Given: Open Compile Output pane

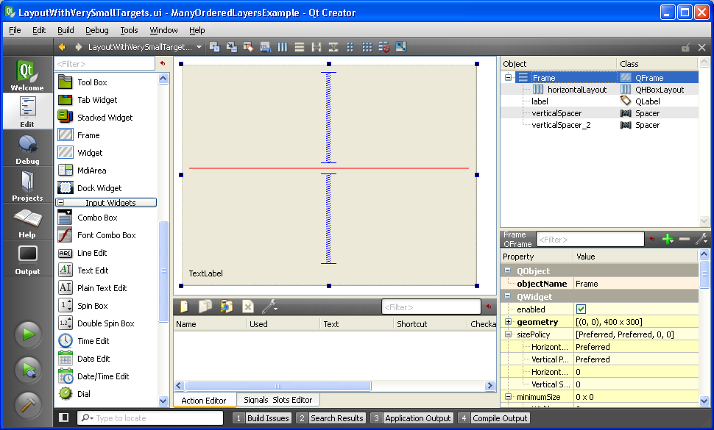Looking at the screenshot, I should 494,418.
